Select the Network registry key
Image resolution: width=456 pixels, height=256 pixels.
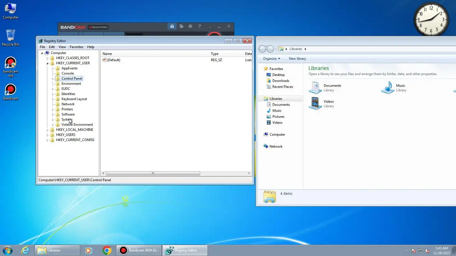pyautogui.click(x=68, y=104)
